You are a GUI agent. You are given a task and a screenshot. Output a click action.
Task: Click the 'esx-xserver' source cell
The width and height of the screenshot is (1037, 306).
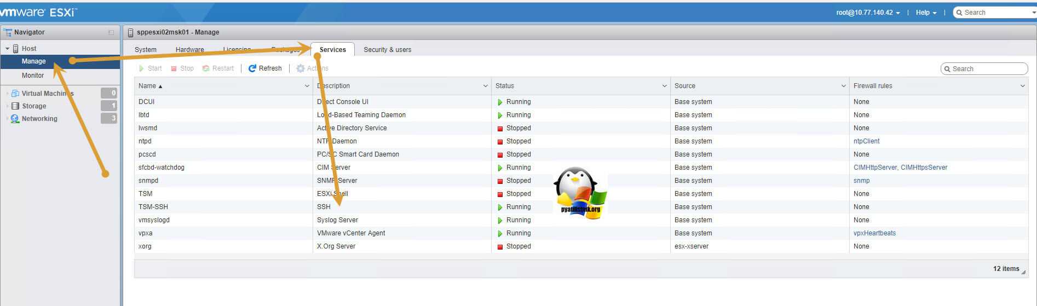click(x=692, y=246)
